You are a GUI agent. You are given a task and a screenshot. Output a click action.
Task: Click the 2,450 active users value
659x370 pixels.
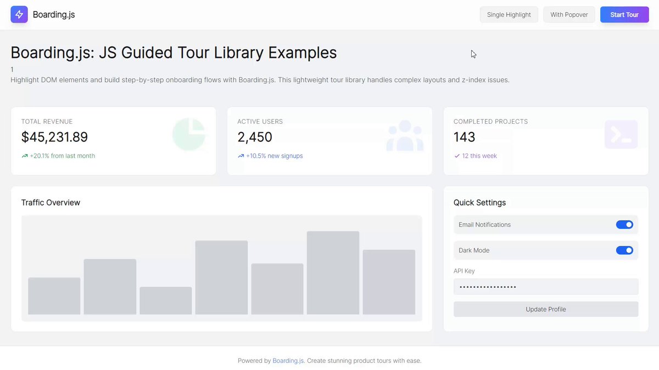(255, 137)
